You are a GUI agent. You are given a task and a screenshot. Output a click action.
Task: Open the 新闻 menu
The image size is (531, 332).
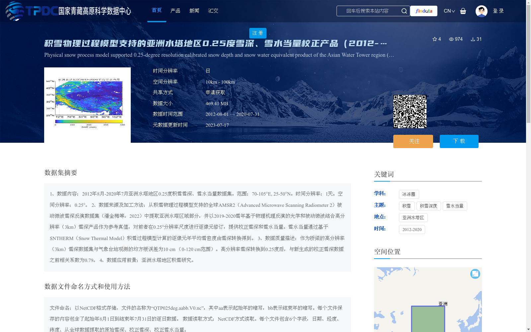click(x=194, y=11)
